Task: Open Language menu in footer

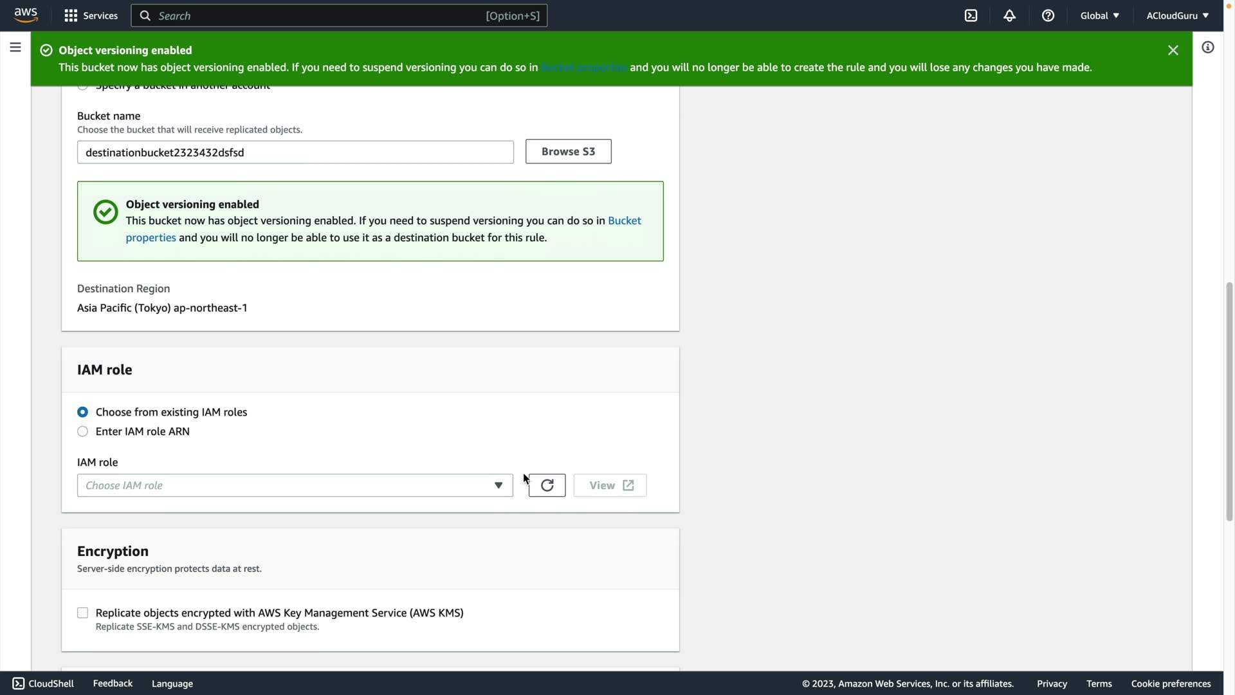Action: click(x=172, y=683)
